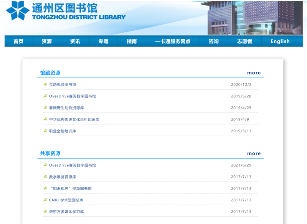This screenshot has height=224, width=307.
Task: Click the green bullet icon beside 数字展览资源库
Action: 45,177
